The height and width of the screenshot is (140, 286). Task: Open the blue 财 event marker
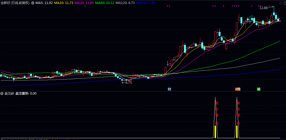click(169, 89)
